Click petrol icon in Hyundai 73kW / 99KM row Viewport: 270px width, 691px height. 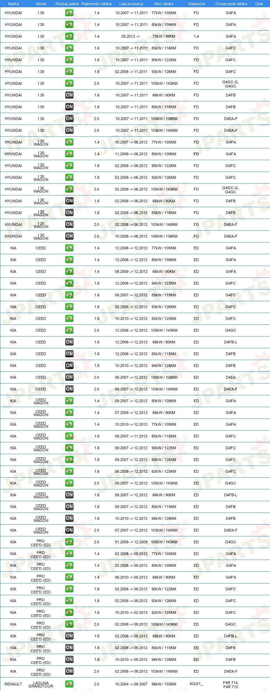[69, 36]
